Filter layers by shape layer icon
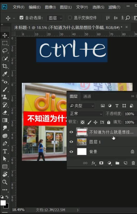Screen dimensions: 137x214 point(124,106)
